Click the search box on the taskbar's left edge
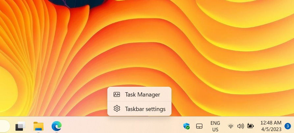The width and height of the screenshot is (294, 133). pyautogui.click(x=4, y=126)
